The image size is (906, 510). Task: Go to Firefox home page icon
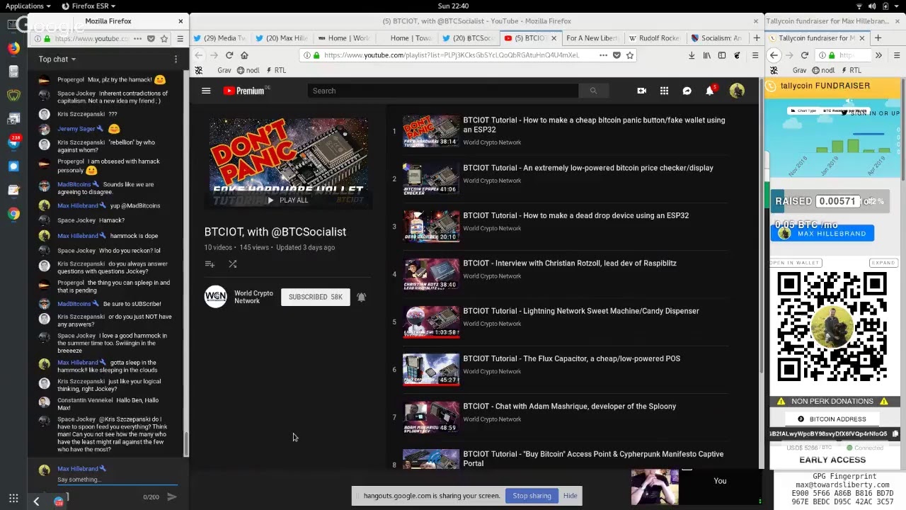(x=244, y=55)
